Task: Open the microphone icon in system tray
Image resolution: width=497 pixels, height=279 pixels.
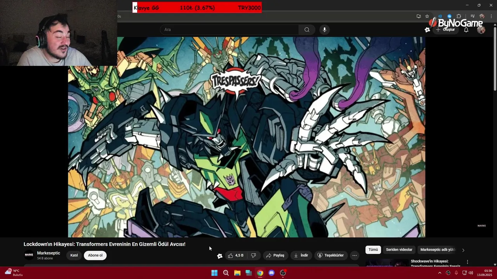Action: [456, 273]
